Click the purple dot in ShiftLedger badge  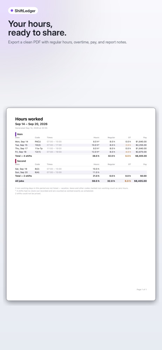coord(12,10)
